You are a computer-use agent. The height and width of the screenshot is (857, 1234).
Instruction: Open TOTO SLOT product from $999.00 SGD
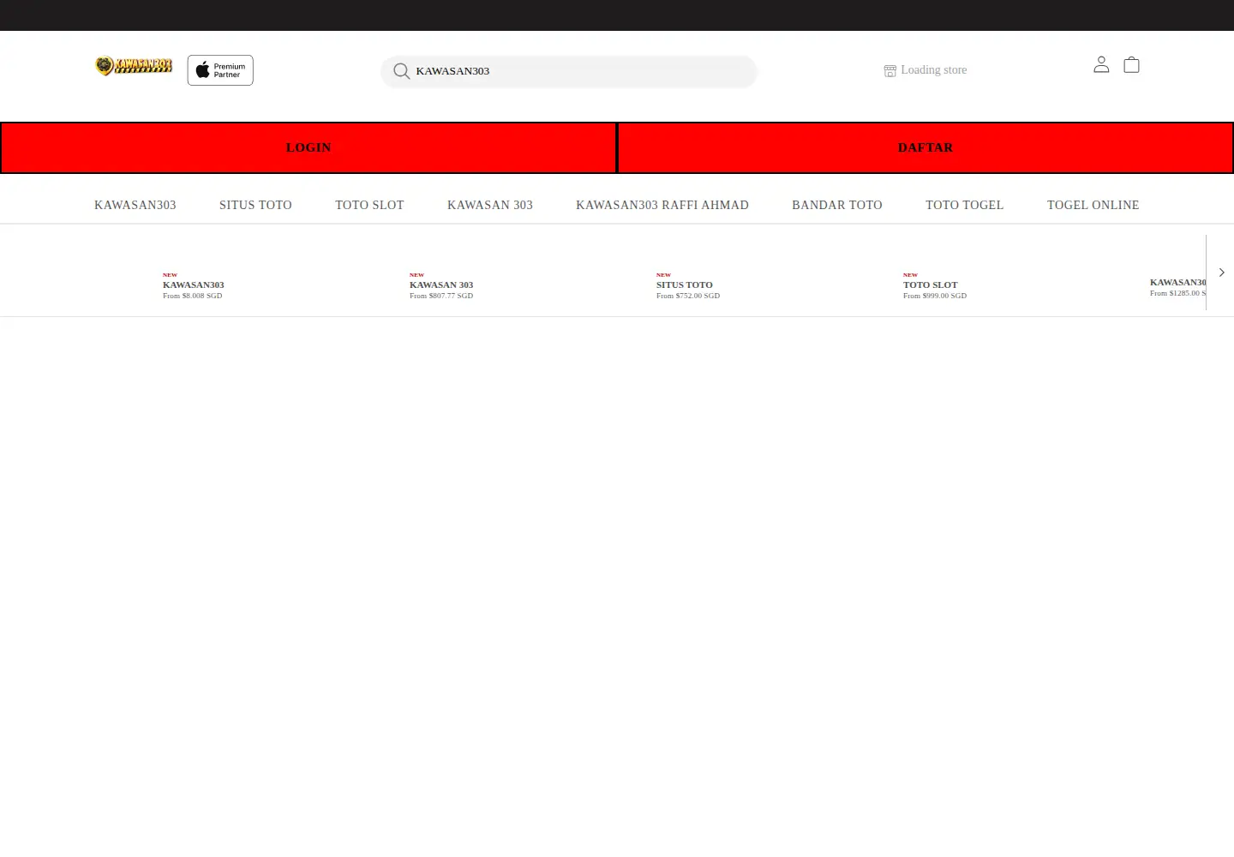click(935, 286)
